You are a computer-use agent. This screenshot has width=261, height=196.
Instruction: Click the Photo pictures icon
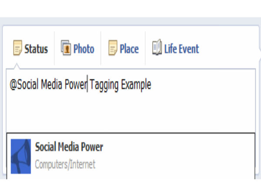66,47
